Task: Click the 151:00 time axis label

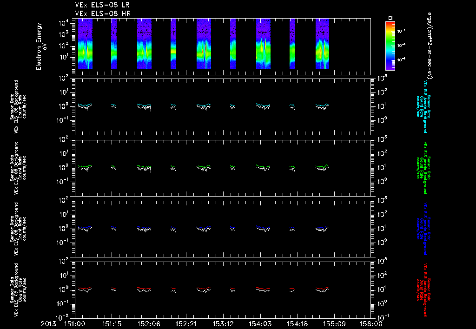Action: [75, 324]
